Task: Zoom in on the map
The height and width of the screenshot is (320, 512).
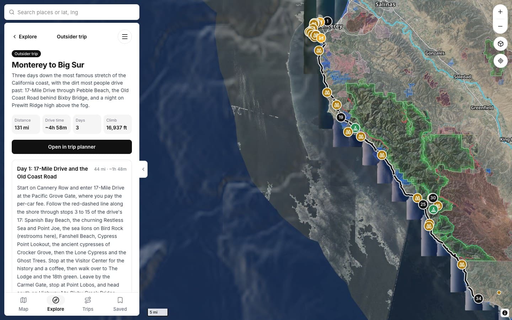Action: (500, 12)
